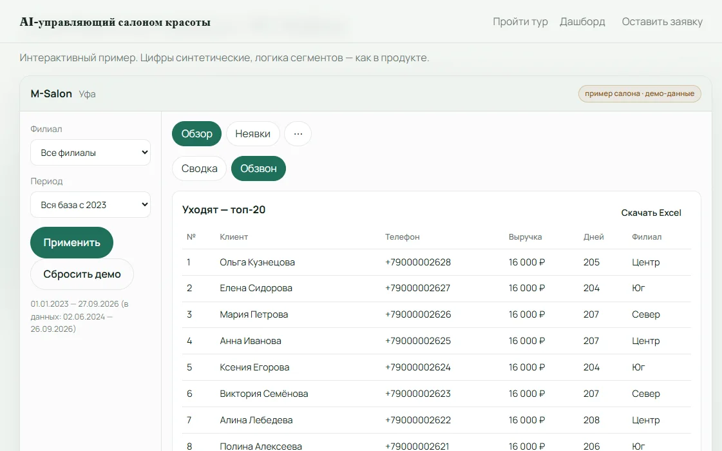
Task: Click phone number +79000002627
Action: (x=418, y=288)
